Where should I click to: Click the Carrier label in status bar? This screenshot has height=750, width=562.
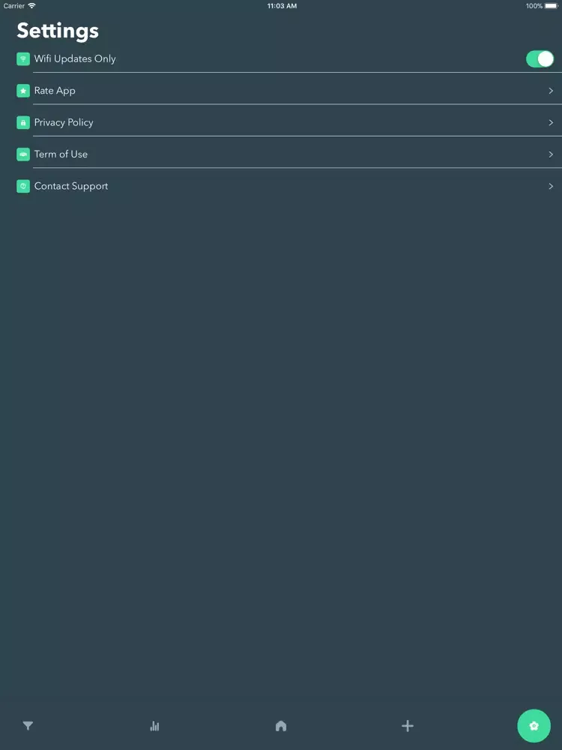[x=13, y=6]
